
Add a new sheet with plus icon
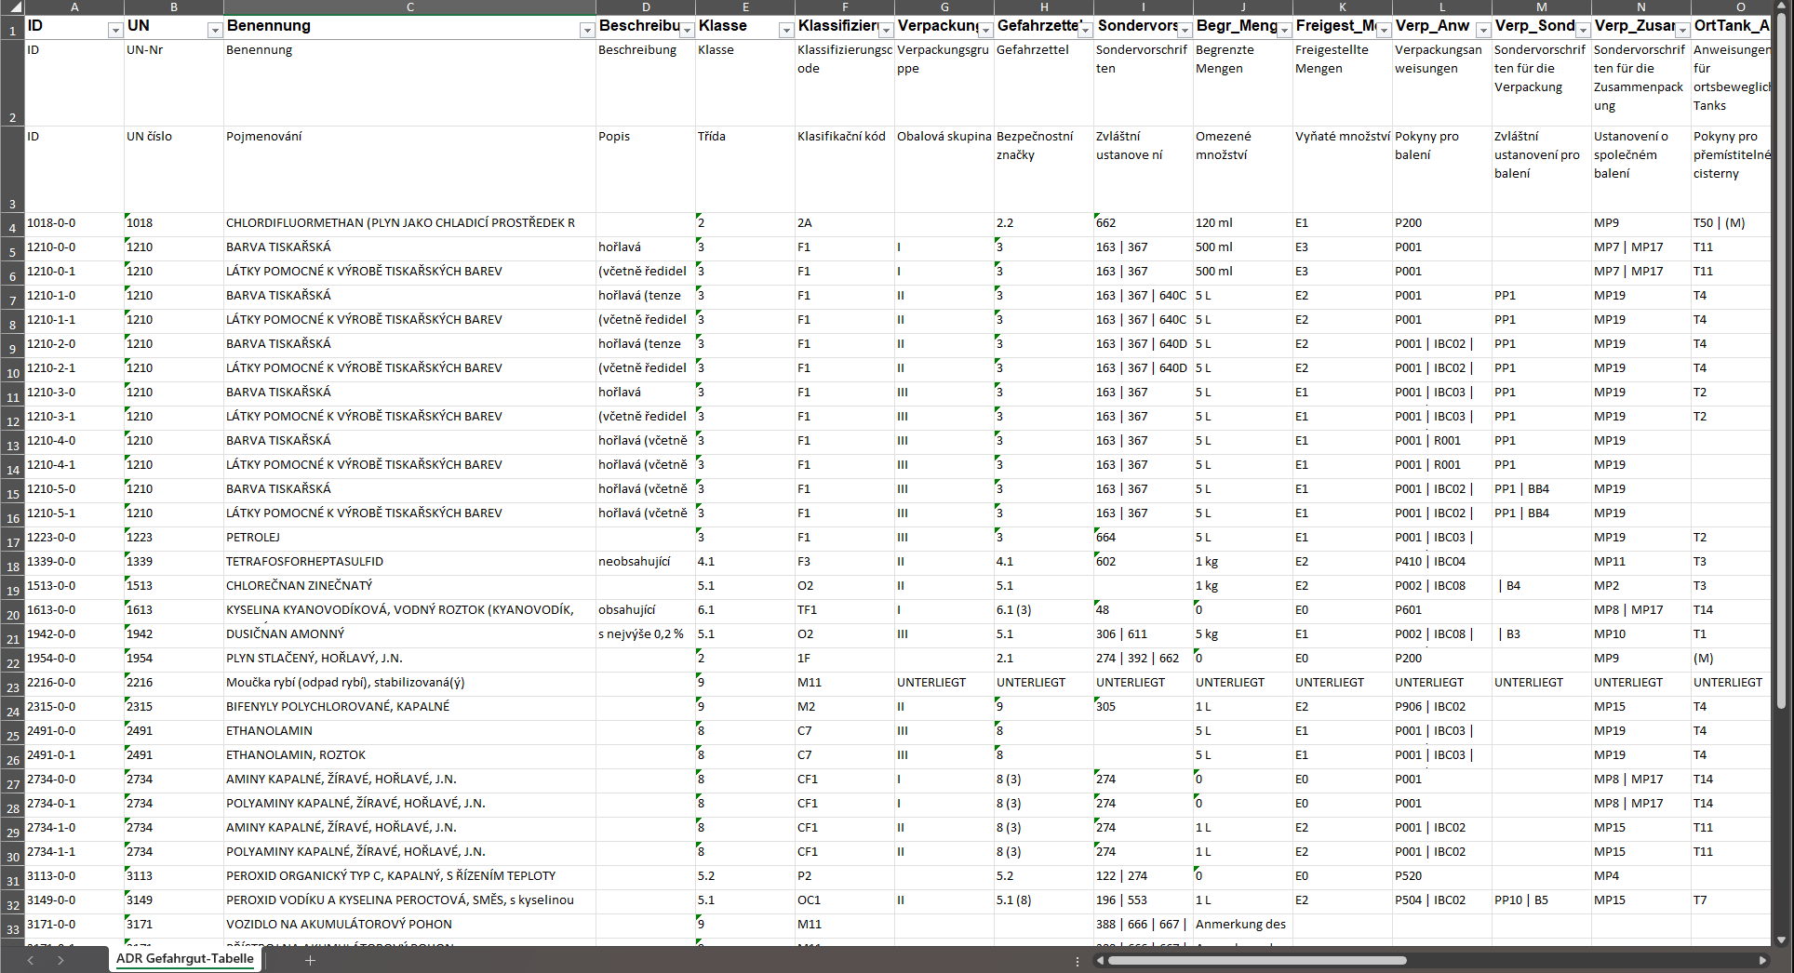310,960
